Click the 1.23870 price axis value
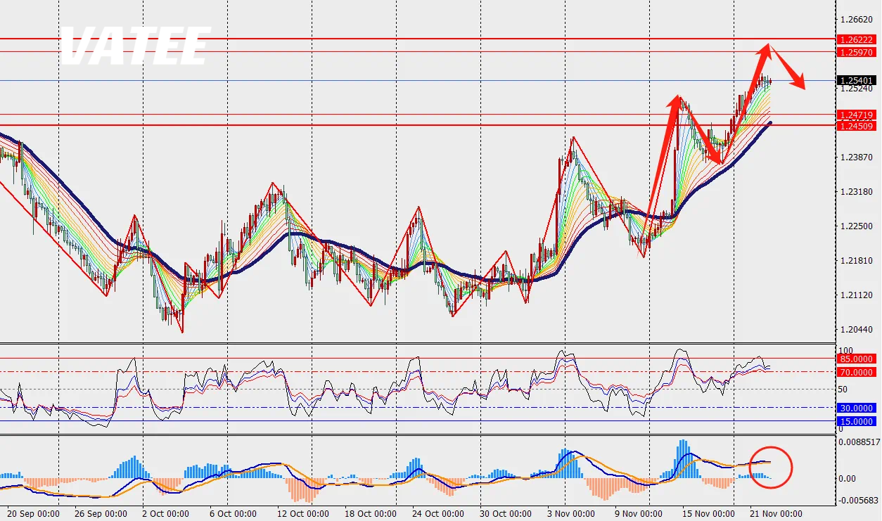The image size is (882, 521). click(857, 157)
